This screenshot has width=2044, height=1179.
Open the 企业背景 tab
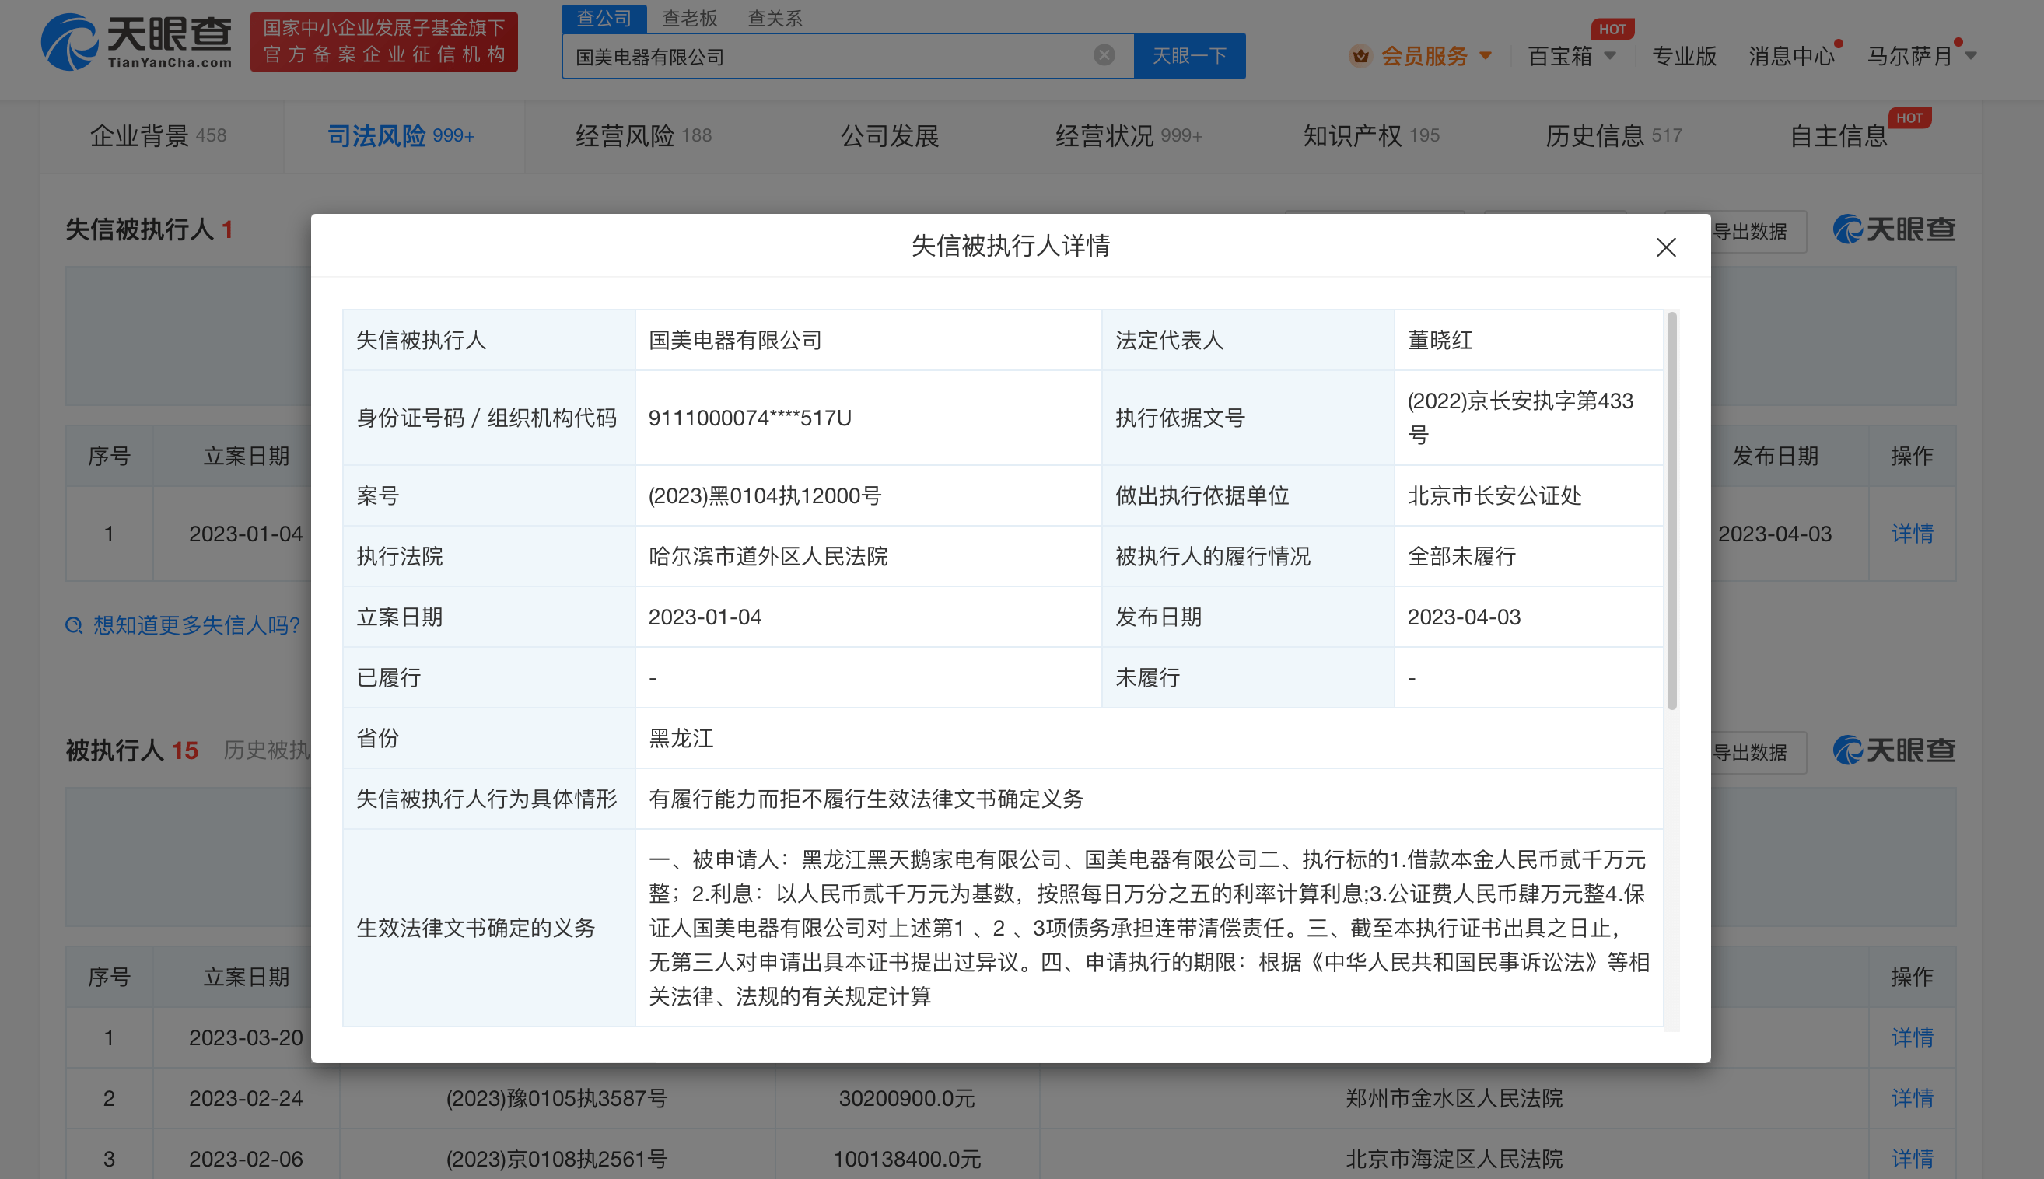tap(159, 135)
